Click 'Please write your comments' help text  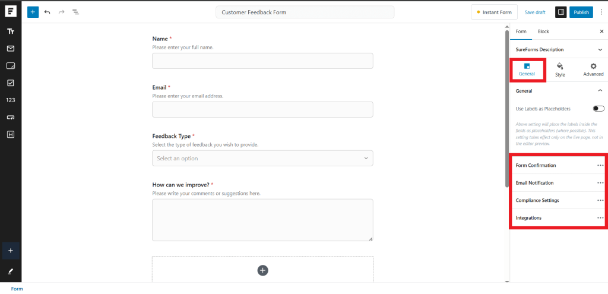click(x=206, y=193)
